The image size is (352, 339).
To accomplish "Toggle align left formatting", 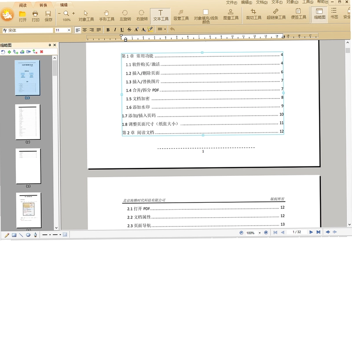I will (x=78, y=30).
